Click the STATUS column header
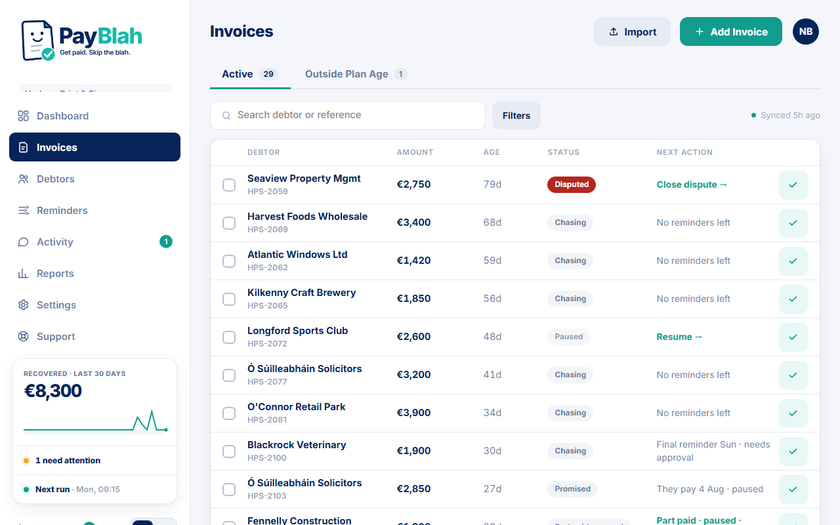 pos(564,152)
